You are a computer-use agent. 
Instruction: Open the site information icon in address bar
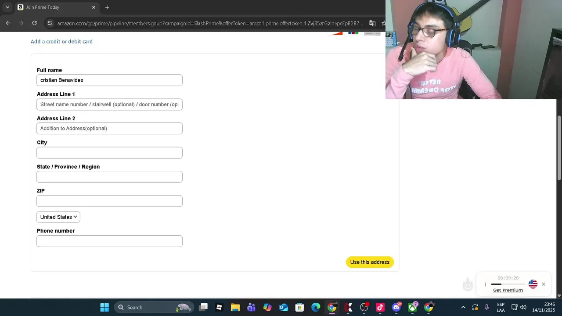50,23
